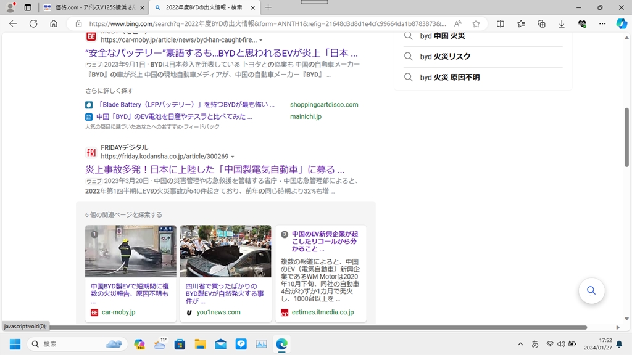The height and width of the screenshot is (355, 632).
Task: Close the 価格.com tab
Action: pos(142,7)
